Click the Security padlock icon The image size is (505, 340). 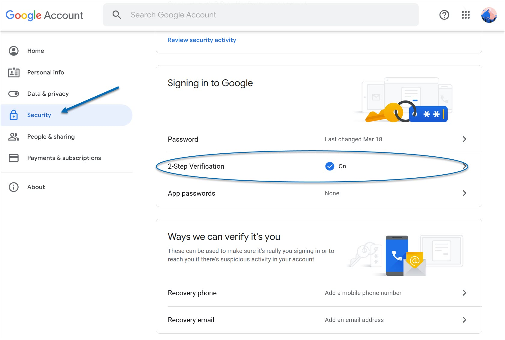click(14, 115)
